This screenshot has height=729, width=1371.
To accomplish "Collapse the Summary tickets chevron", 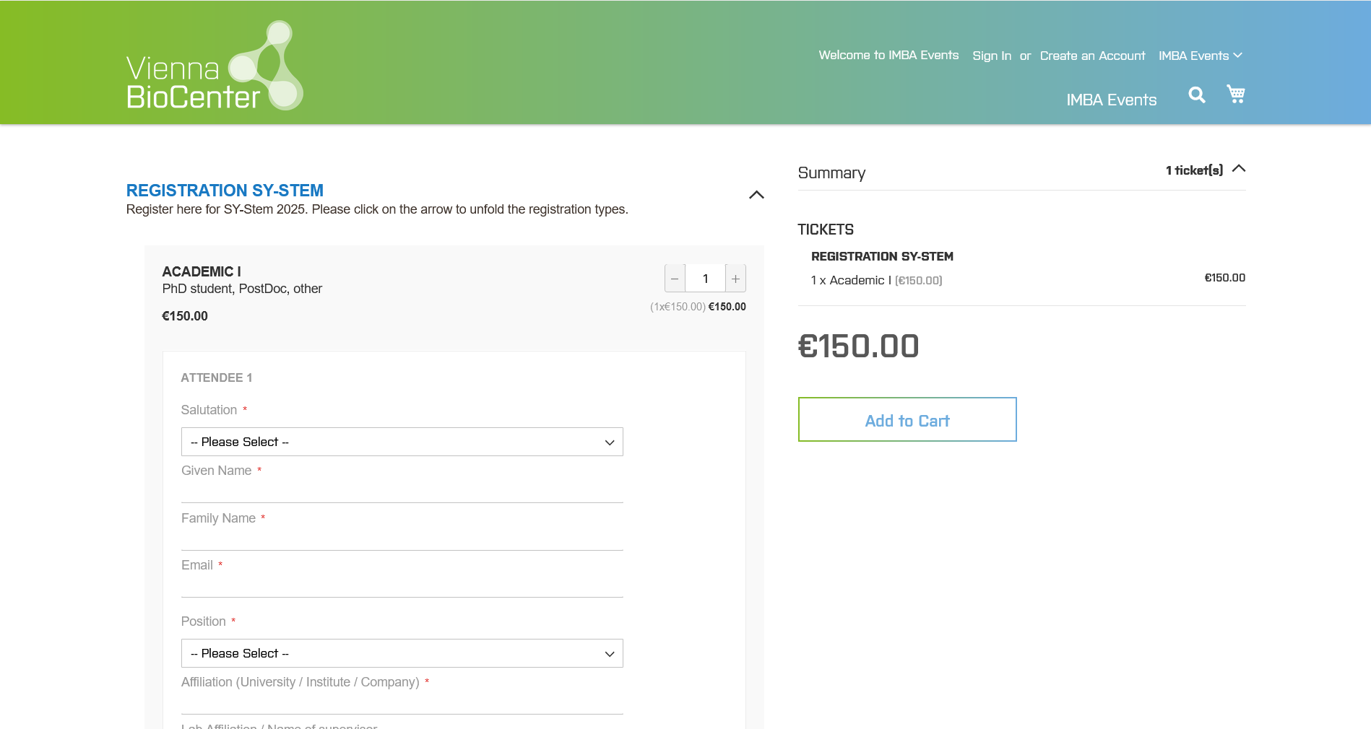I will pyautogui.click(x=1238, y=169).
